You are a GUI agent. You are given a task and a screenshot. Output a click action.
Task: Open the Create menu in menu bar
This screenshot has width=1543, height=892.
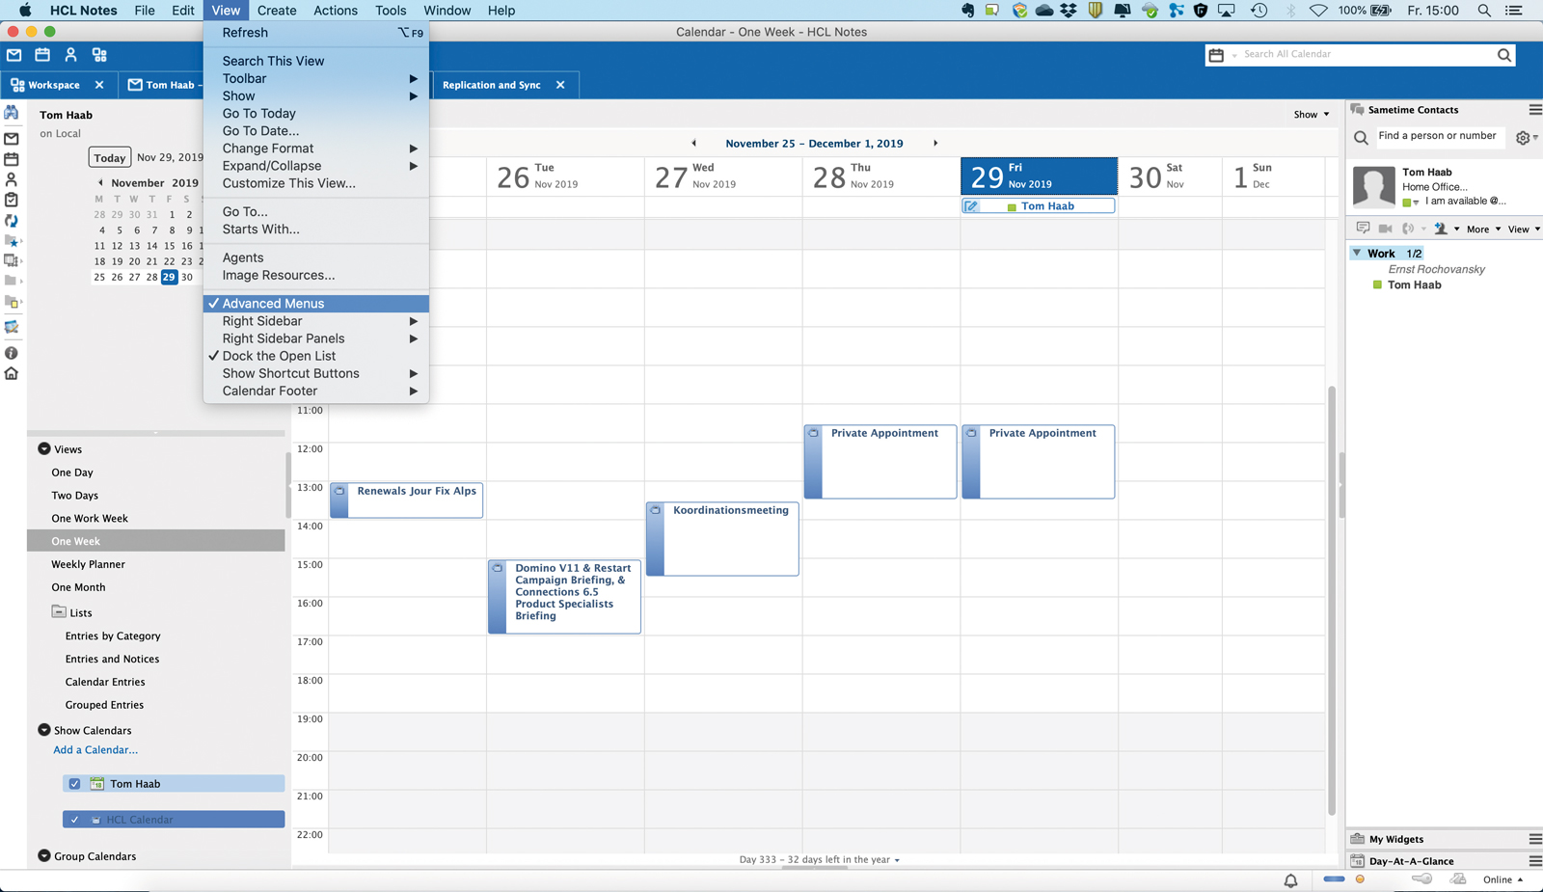pyautogui.click(x=277, y=11)
